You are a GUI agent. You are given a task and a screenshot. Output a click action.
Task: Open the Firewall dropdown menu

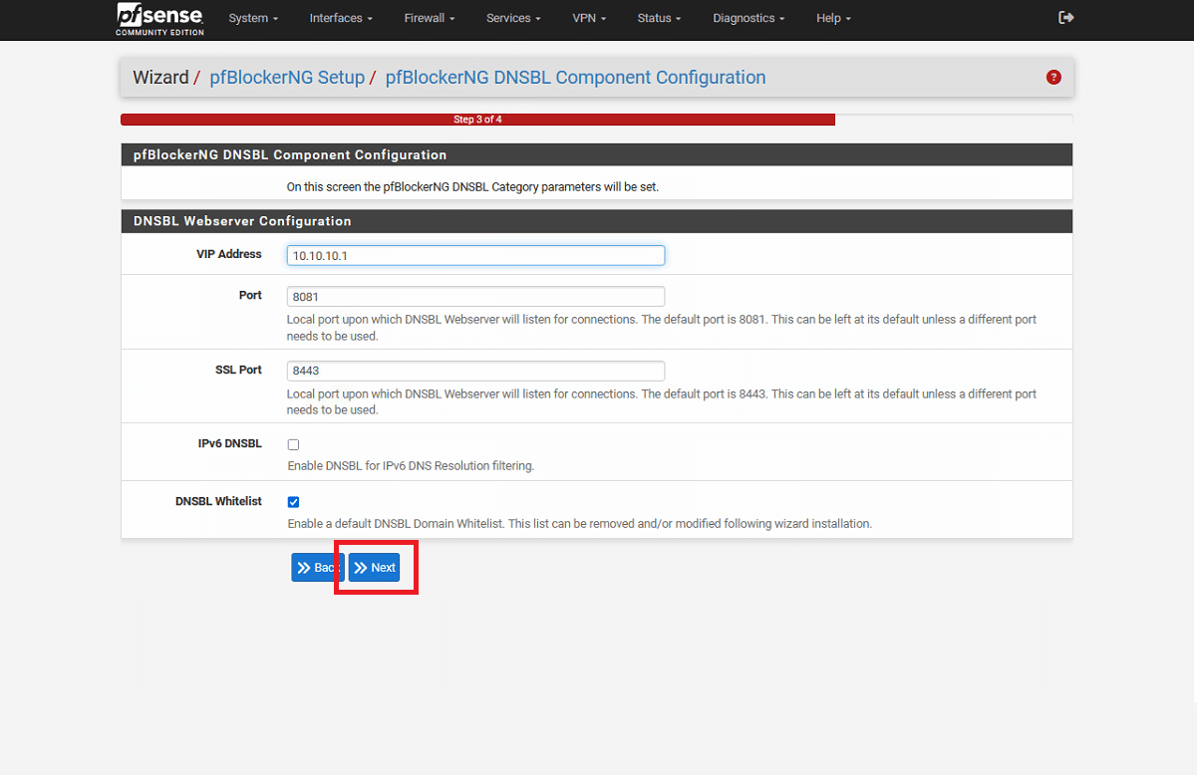click(x=430, y=18)
